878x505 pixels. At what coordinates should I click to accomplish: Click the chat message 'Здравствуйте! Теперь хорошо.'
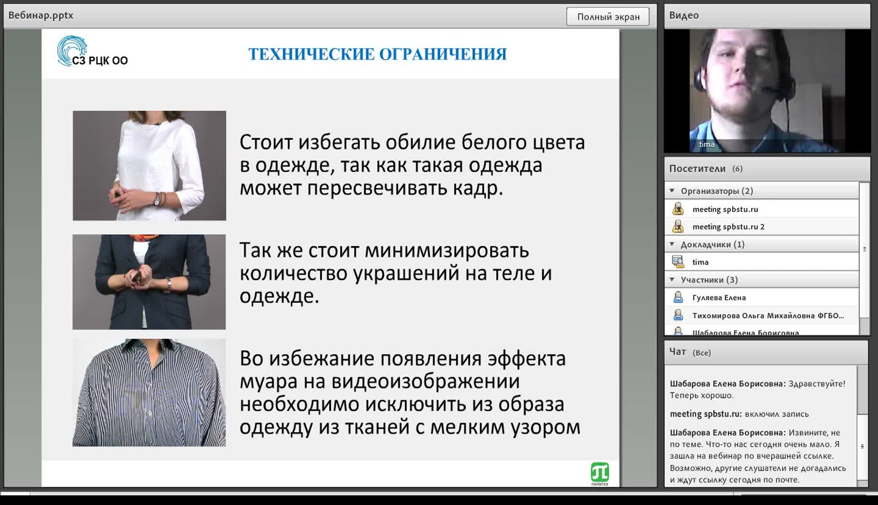pyautogui.click(x=758, y=389)
